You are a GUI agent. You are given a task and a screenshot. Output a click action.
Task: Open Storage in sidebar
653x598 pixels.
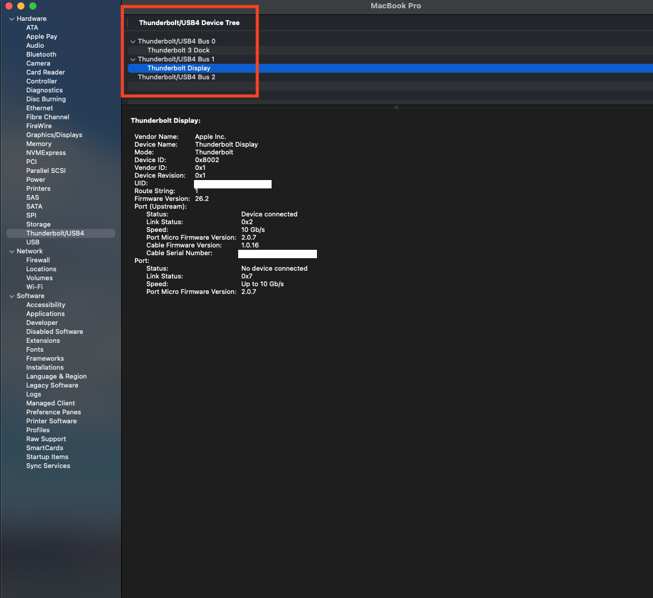point(38,224)
